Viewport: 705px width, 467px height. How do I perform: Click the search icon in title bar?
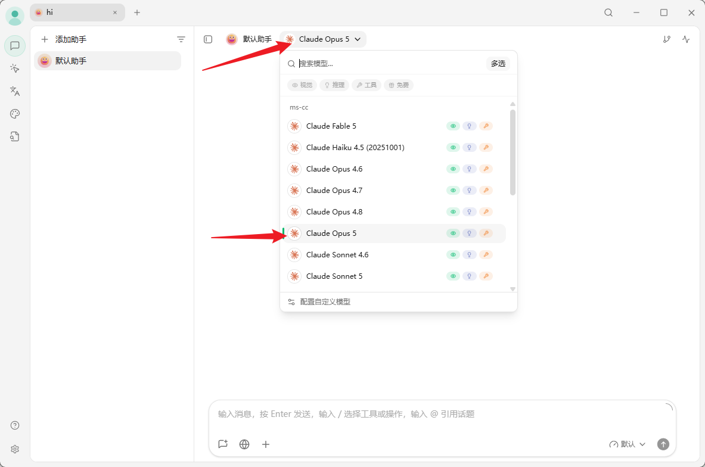pos(608,13)
